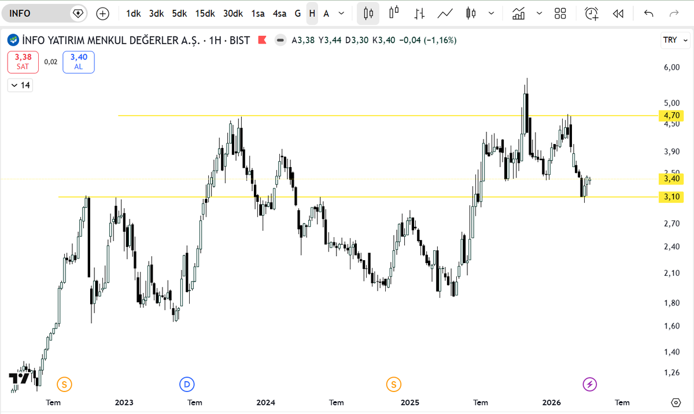This screenshot has width=694, height=414.
Task: Select the 30dk timeframe
Action: (x=233, y=13)
